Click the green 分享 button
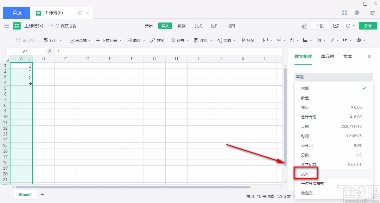 pyautogui.click(x=368, y=26)
